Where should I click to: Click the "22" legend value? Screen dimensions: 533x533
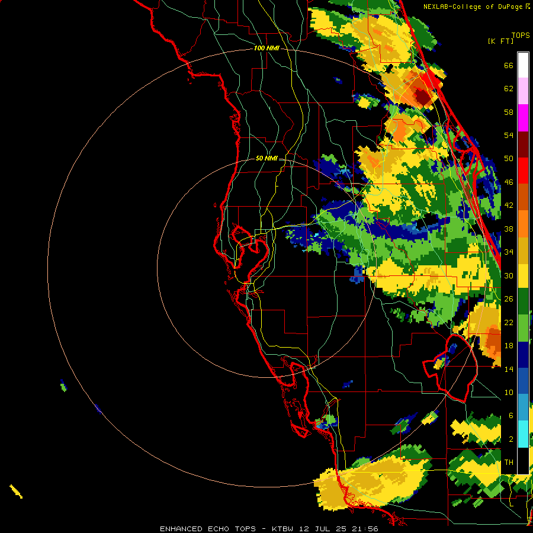[509, 322]
